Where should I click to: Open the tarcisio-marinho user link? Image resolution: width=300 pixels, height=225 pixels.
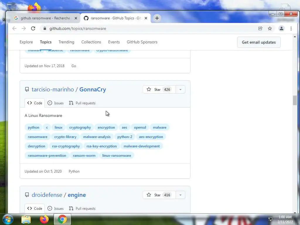(53, 89)
